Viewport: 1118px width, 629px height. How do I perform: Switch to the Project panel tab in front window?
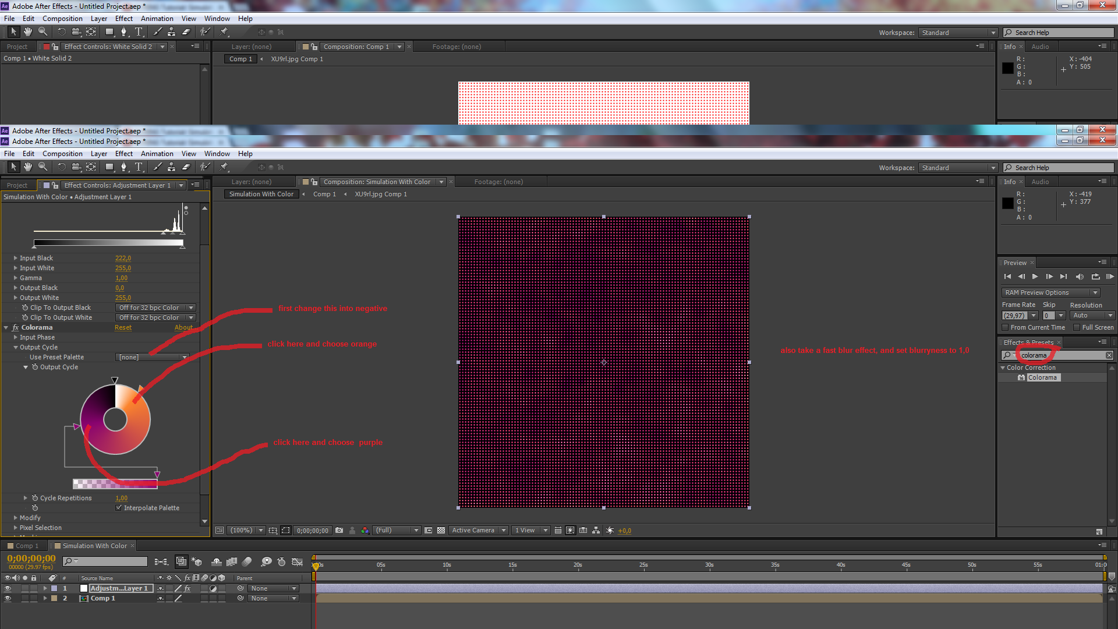coord(17,185)
